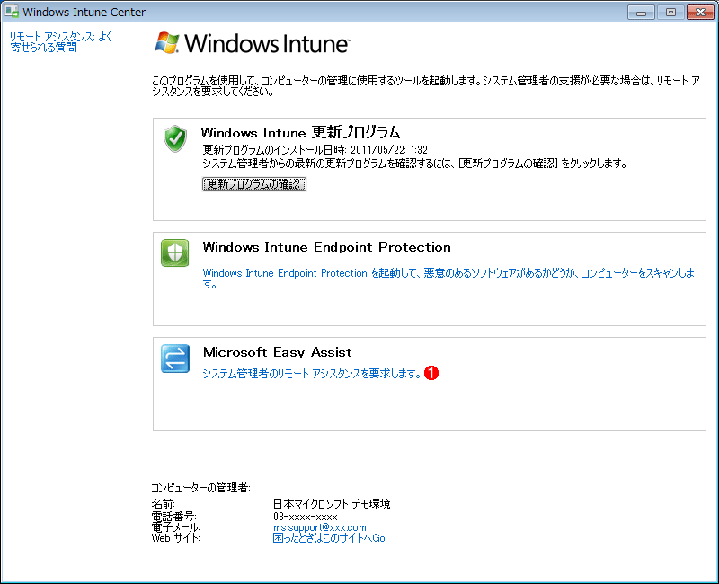Click the 電話番号 label

[173, 516]
